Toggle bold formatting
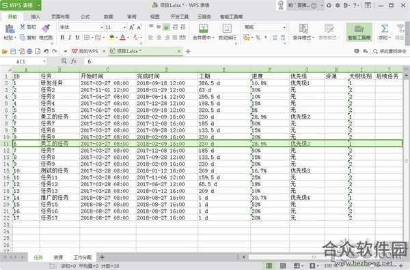This screenshot has width=410, height=270. (x=62, y=37)
